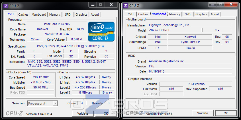Click the CPU-Z logo icon in left window title bar
The image size is (241, 120).
pyautogui.click(x=6, y=6)
